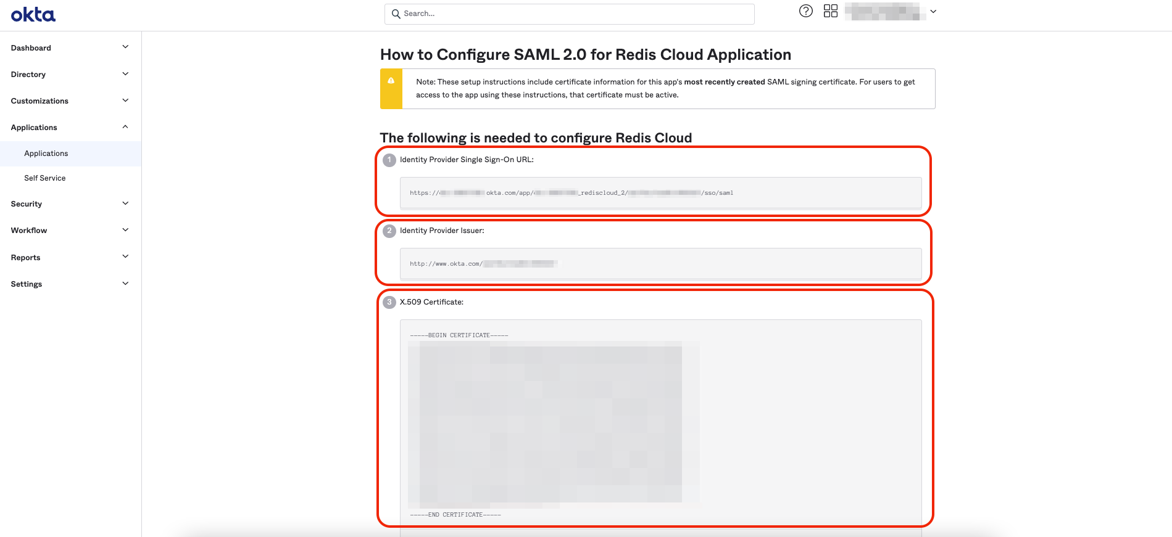Click the Identity Provider Issuer URL box
The image size is (1172, 537).
click(x=660, y=264)
